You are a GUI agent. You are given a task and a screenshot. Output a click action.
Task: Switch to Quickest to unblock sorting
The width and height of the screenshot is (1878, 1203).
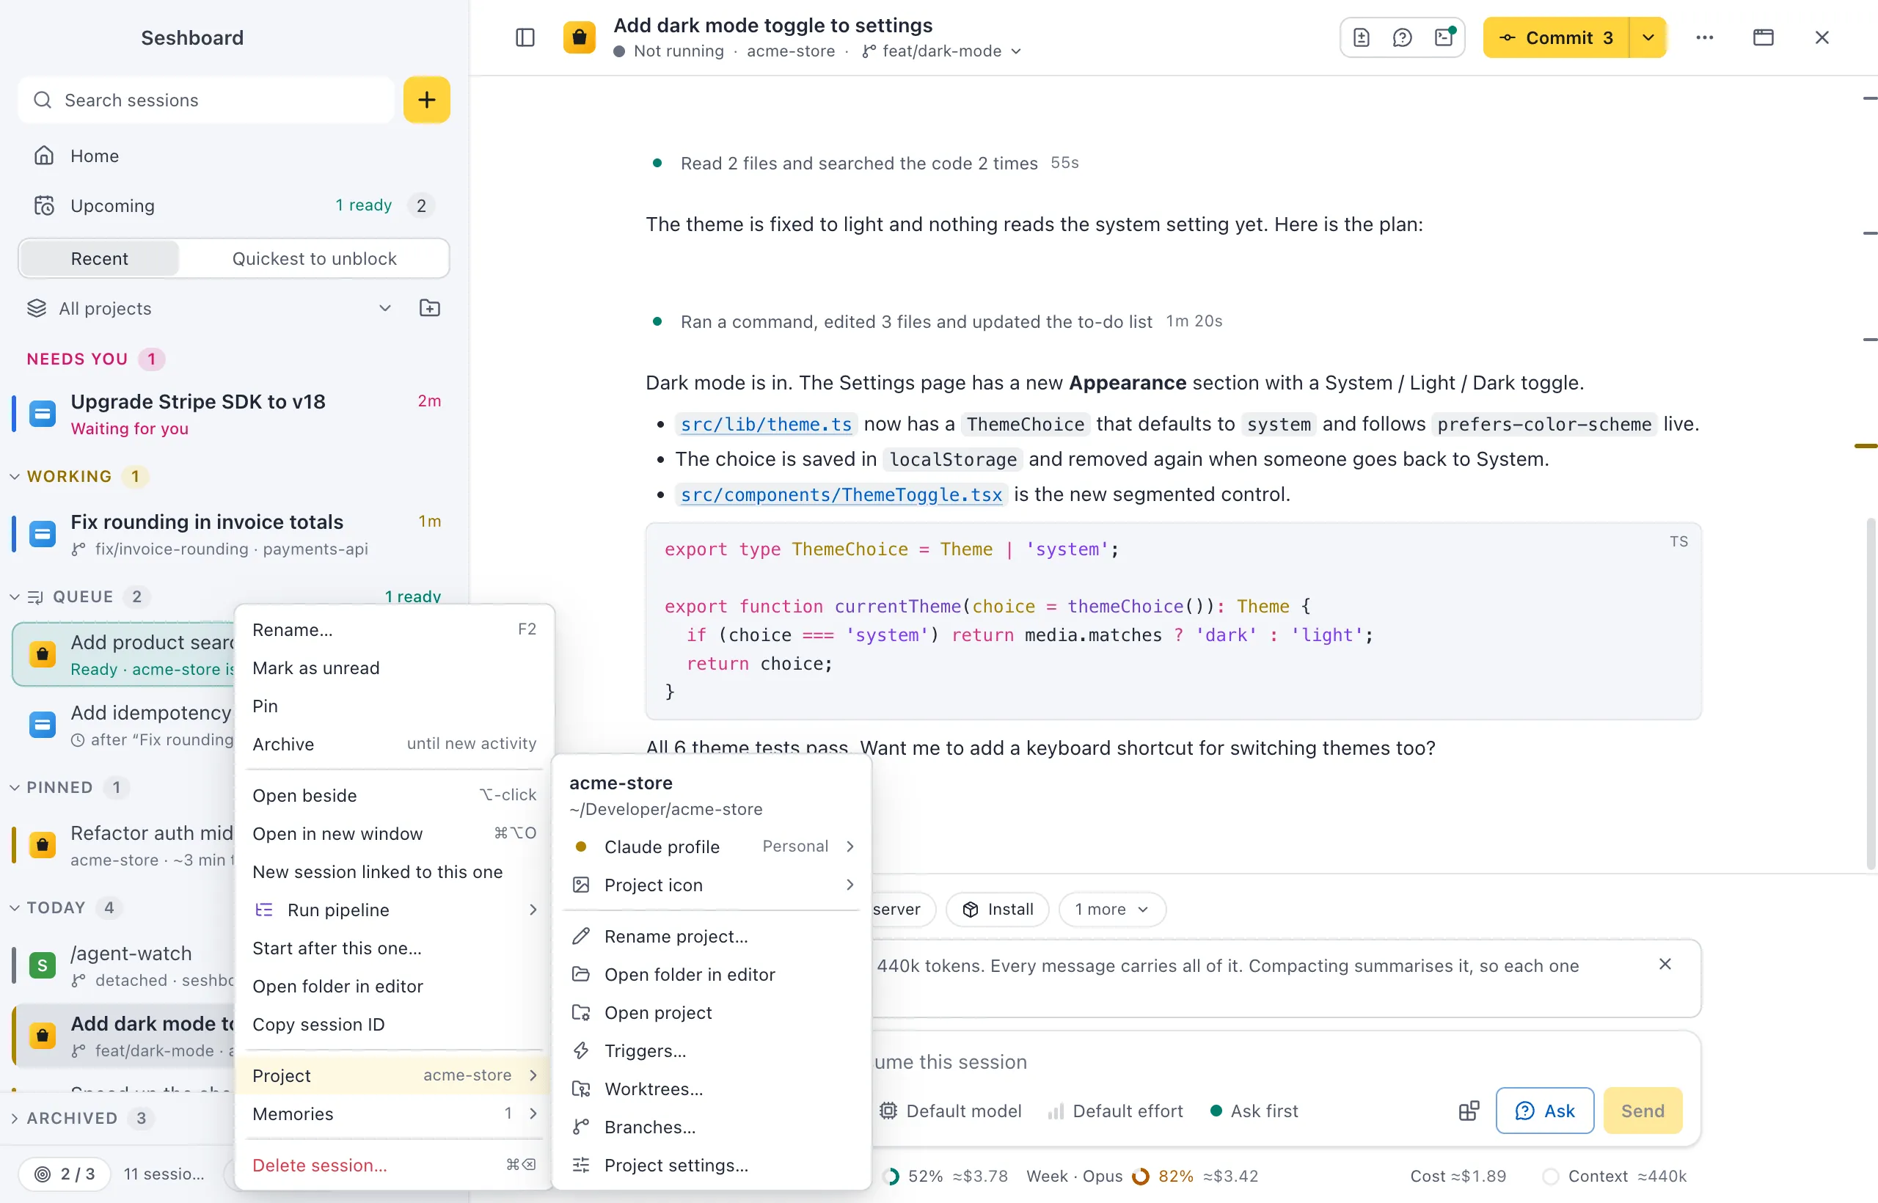coord(314,258)
